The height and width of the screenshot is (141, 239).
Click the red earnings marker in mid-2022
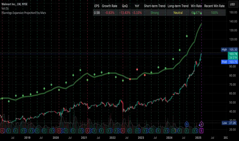click(x=123, y=131)
